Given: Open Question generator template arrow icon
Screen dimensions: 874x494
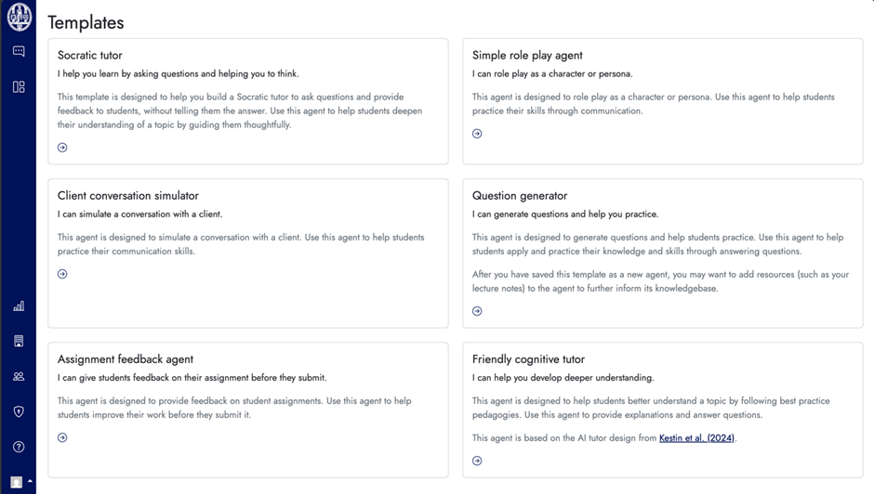Looking at the screenshot, I should point(477,311).
